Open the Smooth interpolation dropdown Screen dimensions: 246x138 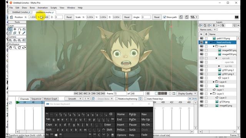[x=73, y=99]
